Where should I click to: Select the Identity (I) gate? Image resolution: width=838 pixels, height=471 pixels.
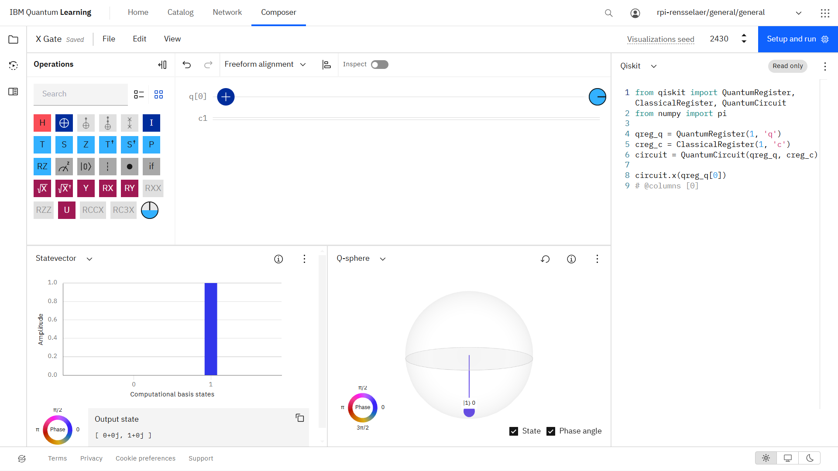[151, 123]
